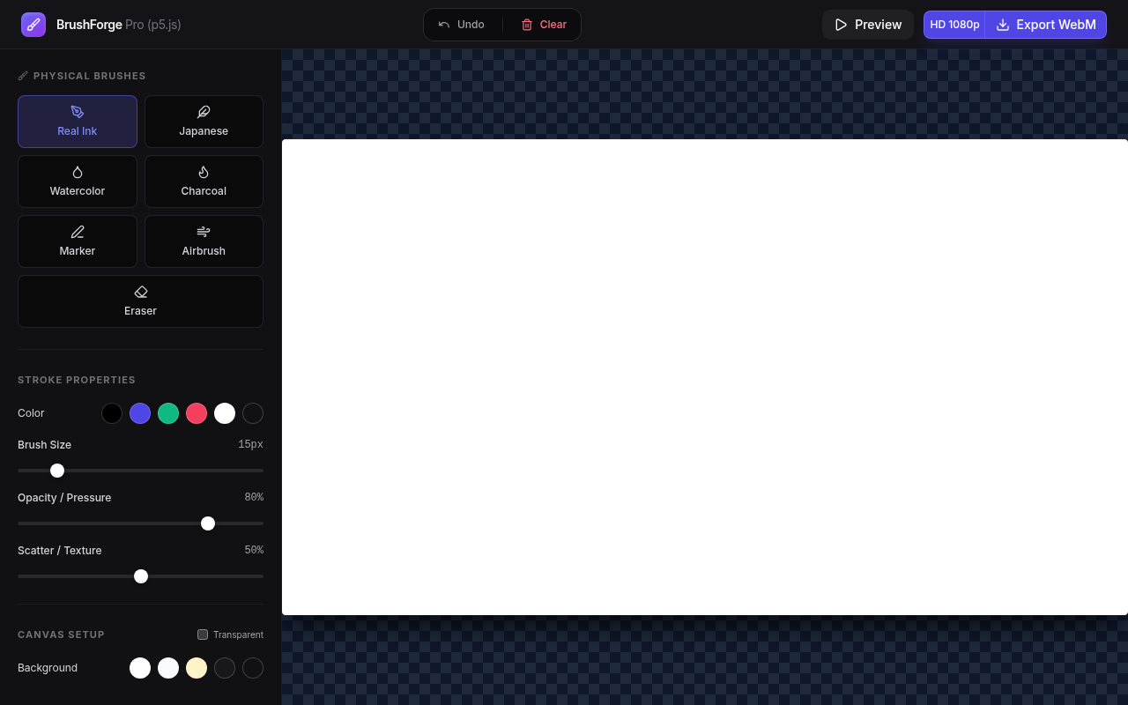Select the Real Ink brush
1128x705 pixels.
click(x=77, y=122)
